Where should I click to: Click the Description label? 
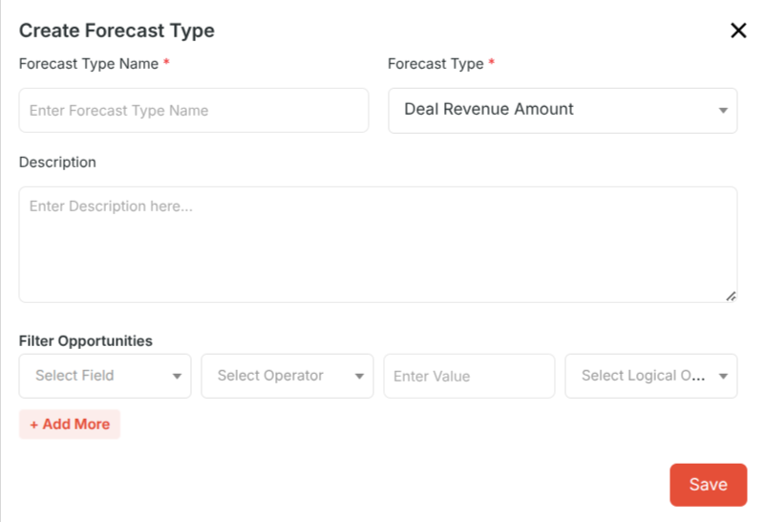coord(57,162)
